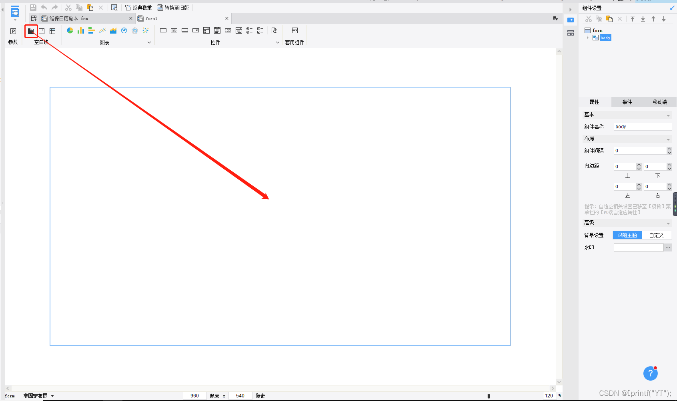Insert a column chart component
Screen dimensions: 677x401
point(81,30)
